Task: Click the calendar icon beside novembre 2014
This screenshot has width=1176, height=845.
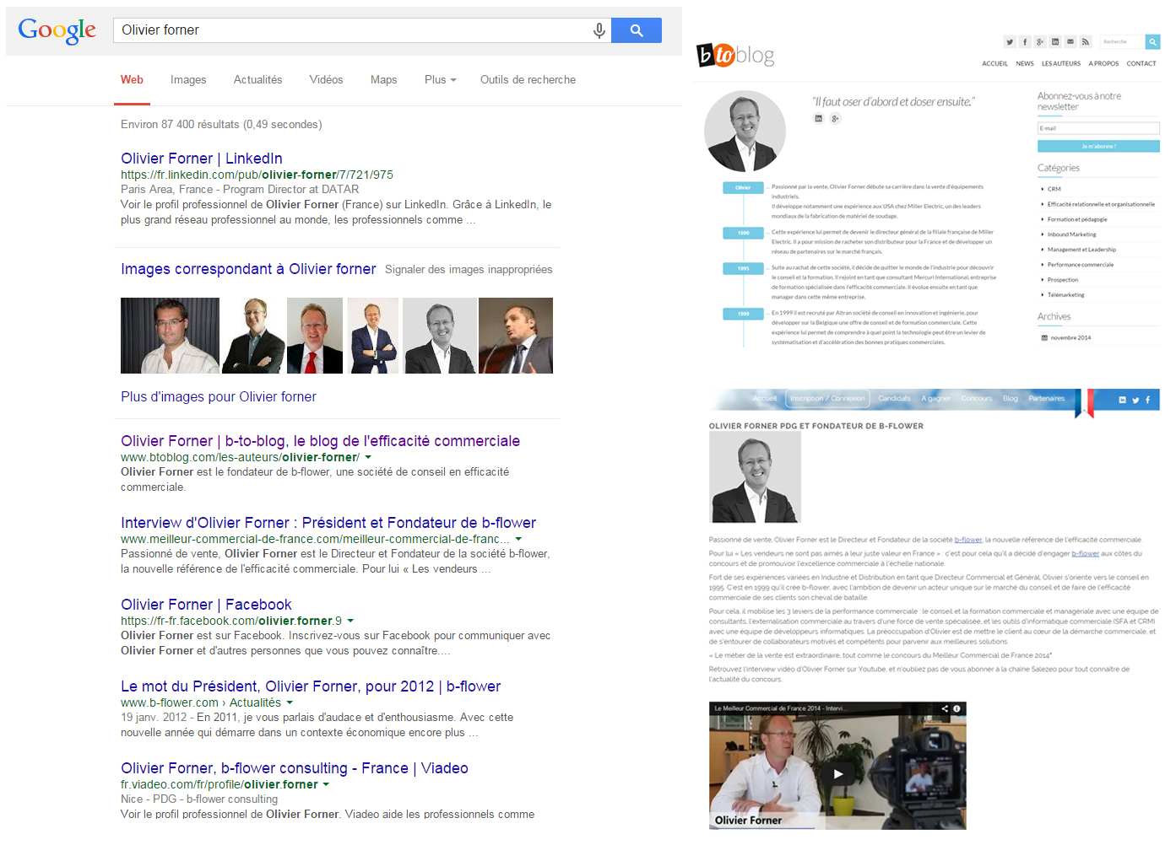Action: [1044, 337]
